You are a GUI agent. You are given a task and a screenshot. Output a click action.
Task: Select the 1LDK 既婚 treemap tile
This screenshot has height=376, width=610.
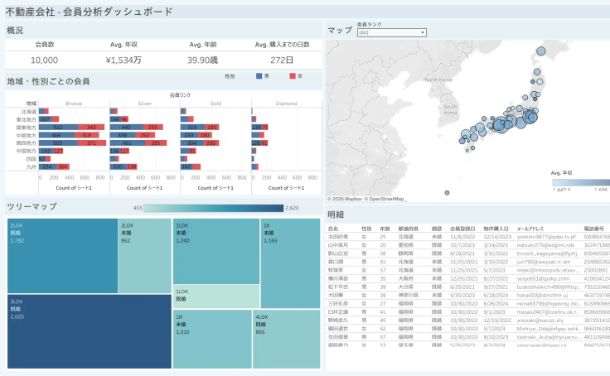point(216,296)
